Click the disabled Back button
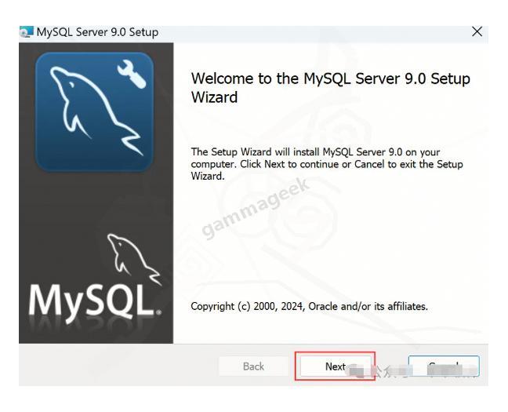The image size is (508, 412). pyautogui.click(x=254, y=366)
